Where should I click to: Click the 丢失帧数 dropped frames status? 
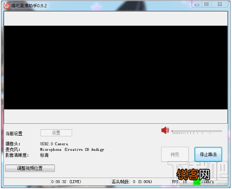(132, 182)
